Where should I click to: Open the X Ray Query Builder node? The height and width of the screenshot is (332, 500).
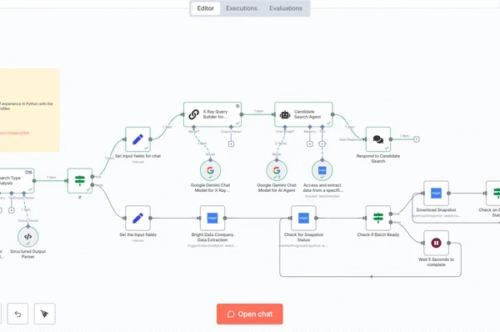(x=212, y=114)
